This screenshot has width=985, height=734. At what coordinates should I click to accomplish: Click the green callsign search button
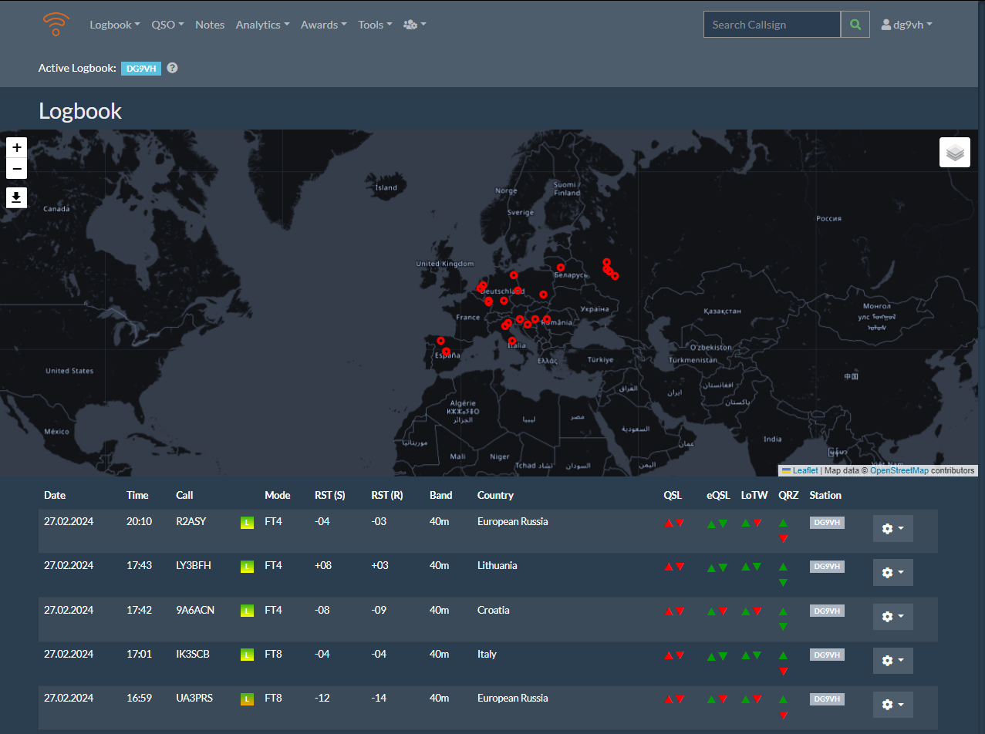[x=855, y=25]
